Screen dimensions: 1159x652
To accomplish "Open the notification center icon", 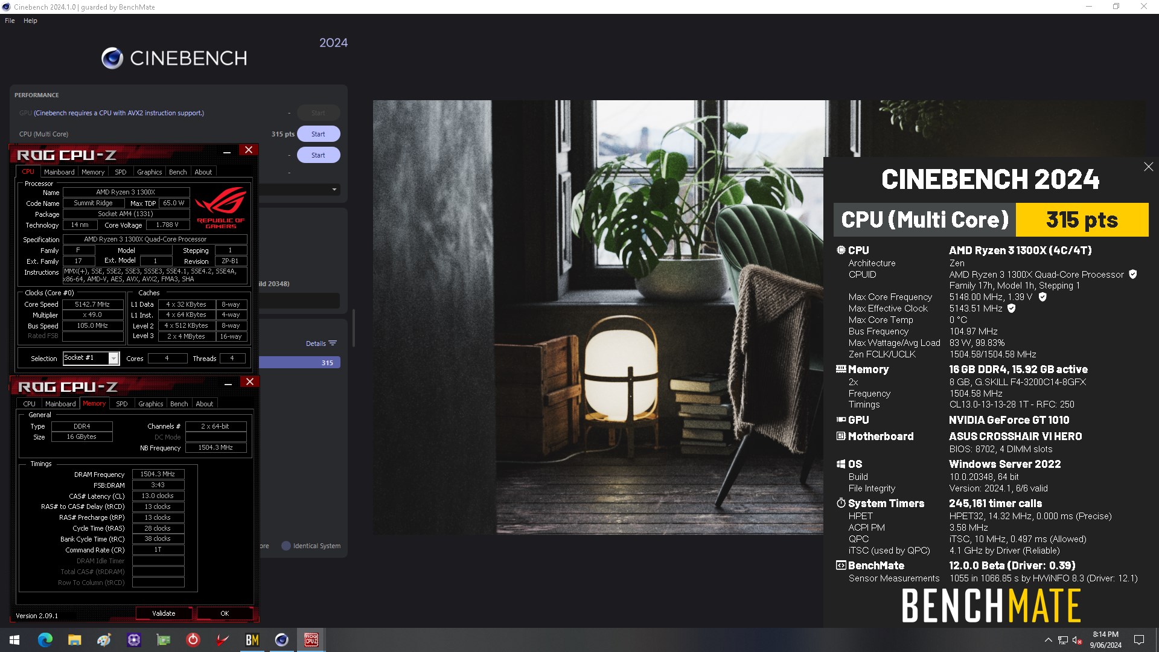I will (x=1139, y=640).
